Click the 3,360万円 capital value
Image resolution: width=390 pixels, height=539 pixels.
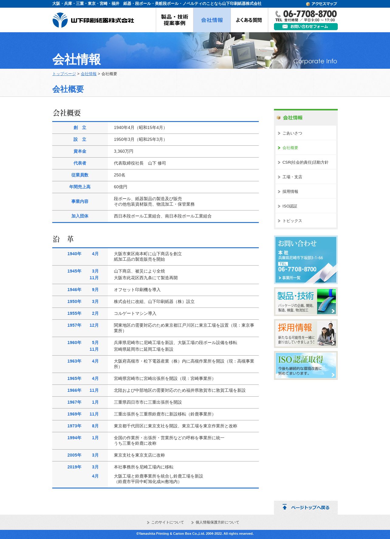point(124,151)
